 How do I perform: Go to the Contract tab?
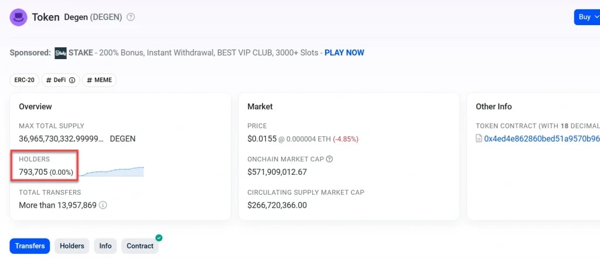[140, 246]
